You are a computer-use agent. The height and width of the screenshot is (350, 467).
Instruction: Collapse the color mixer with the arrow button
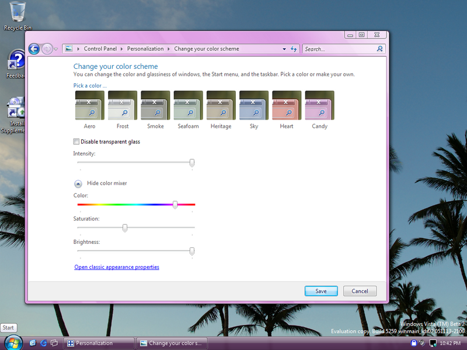click(78, 184)
